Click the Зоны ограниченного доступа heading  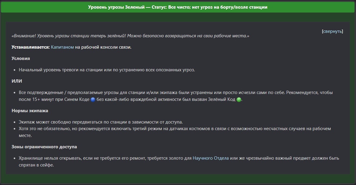point(44,147)
